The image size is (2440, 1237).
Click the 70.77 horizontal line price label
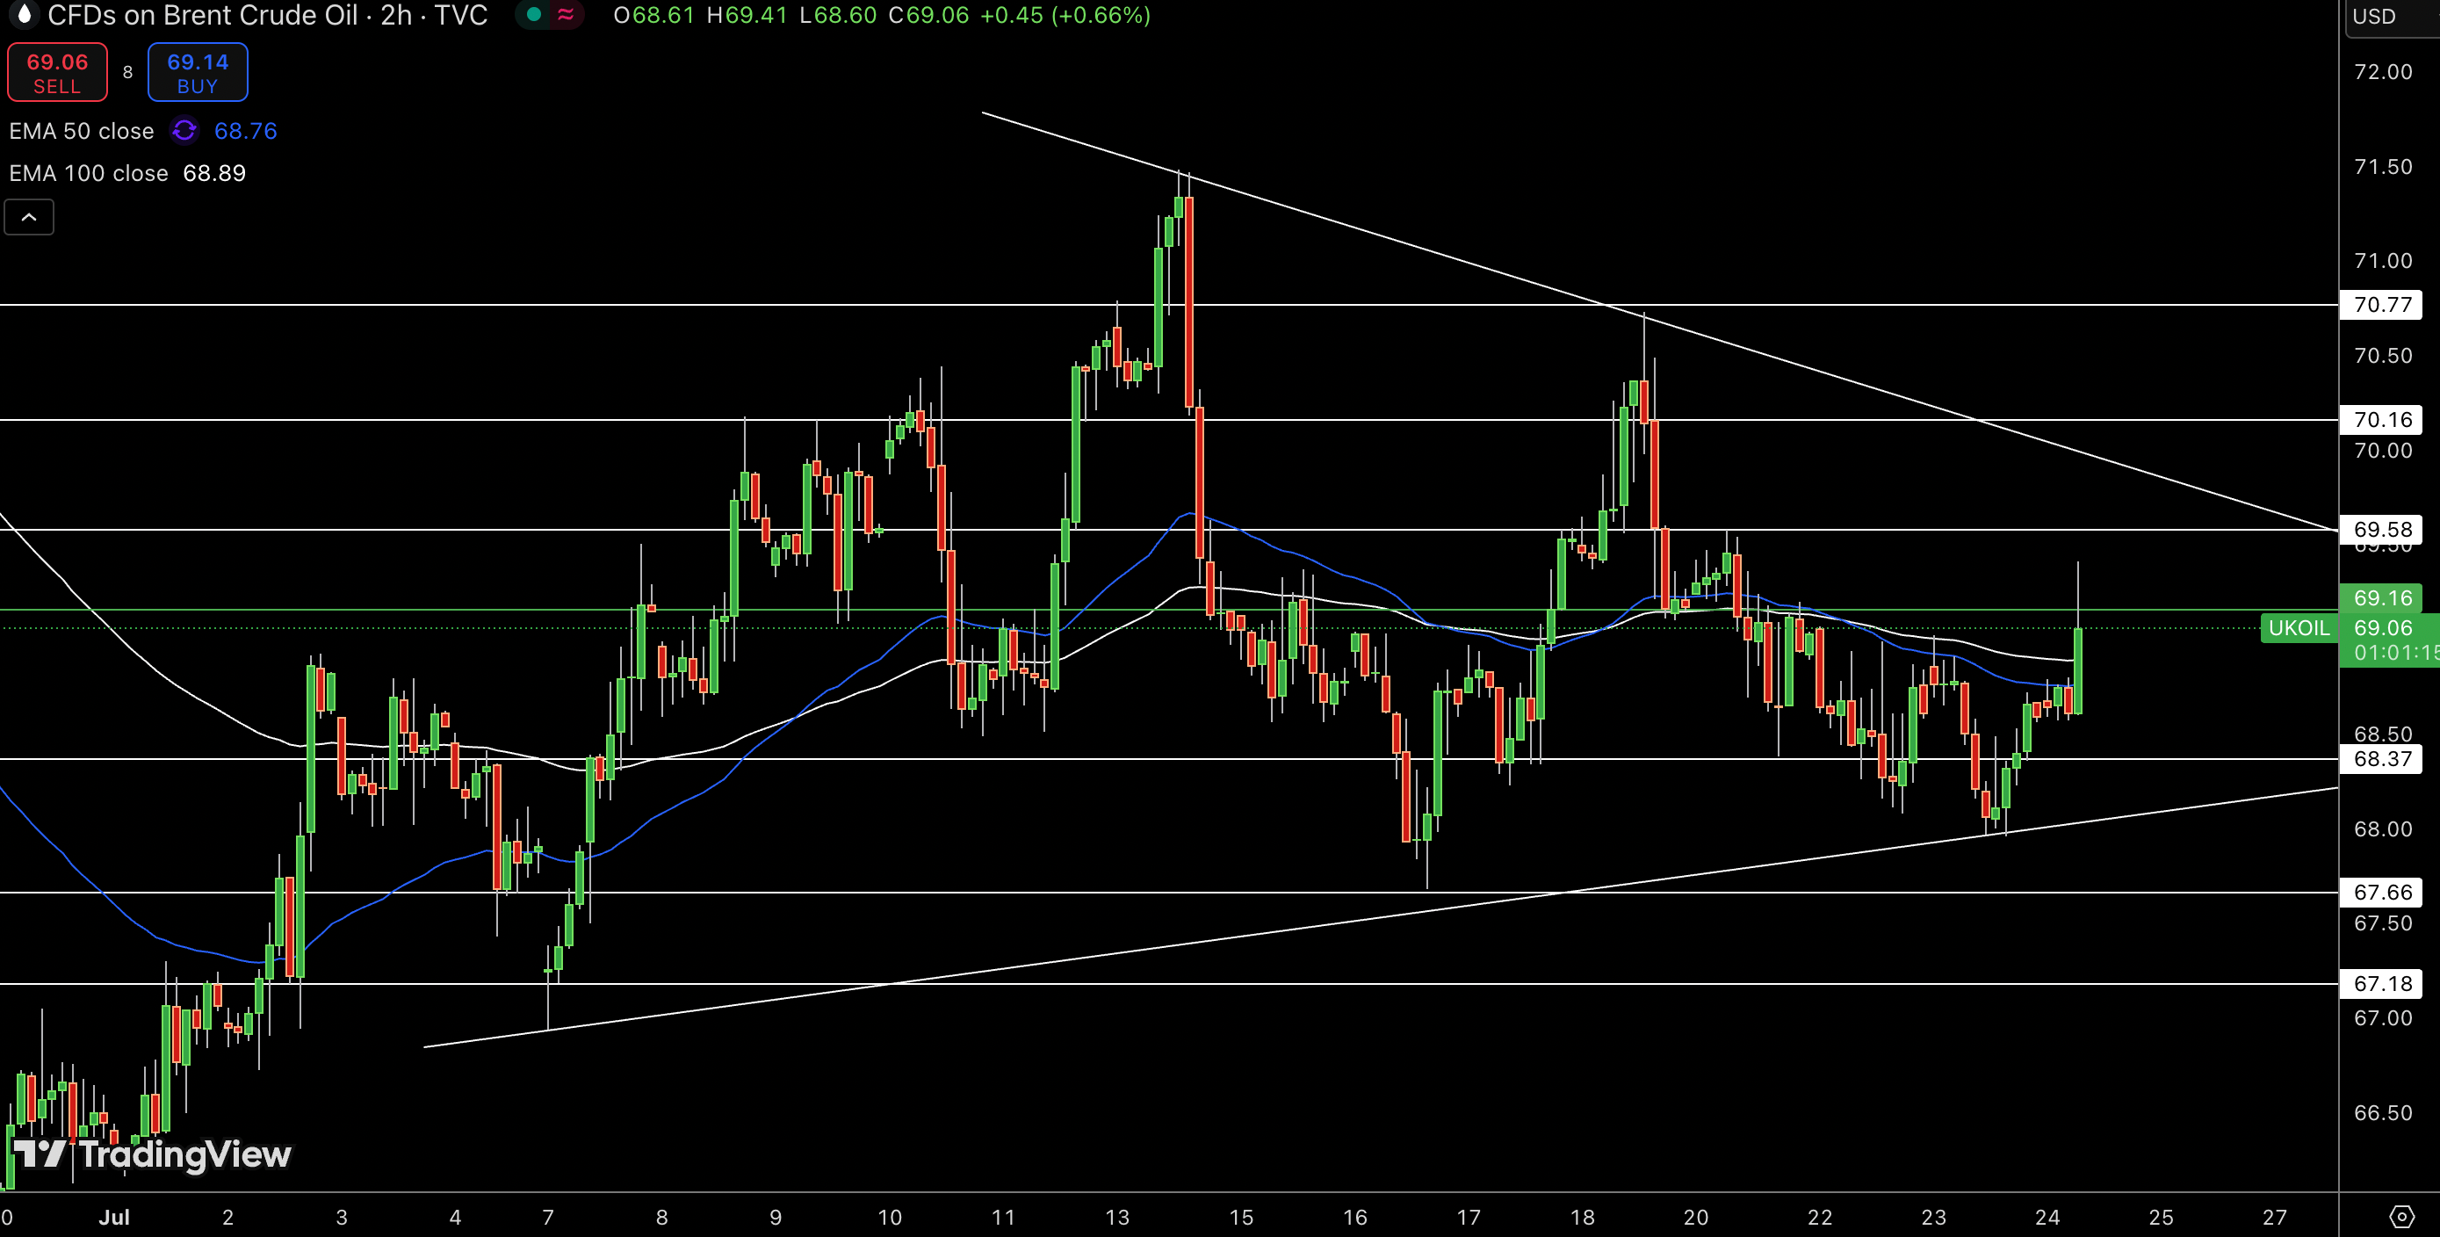coord(2381,304)
